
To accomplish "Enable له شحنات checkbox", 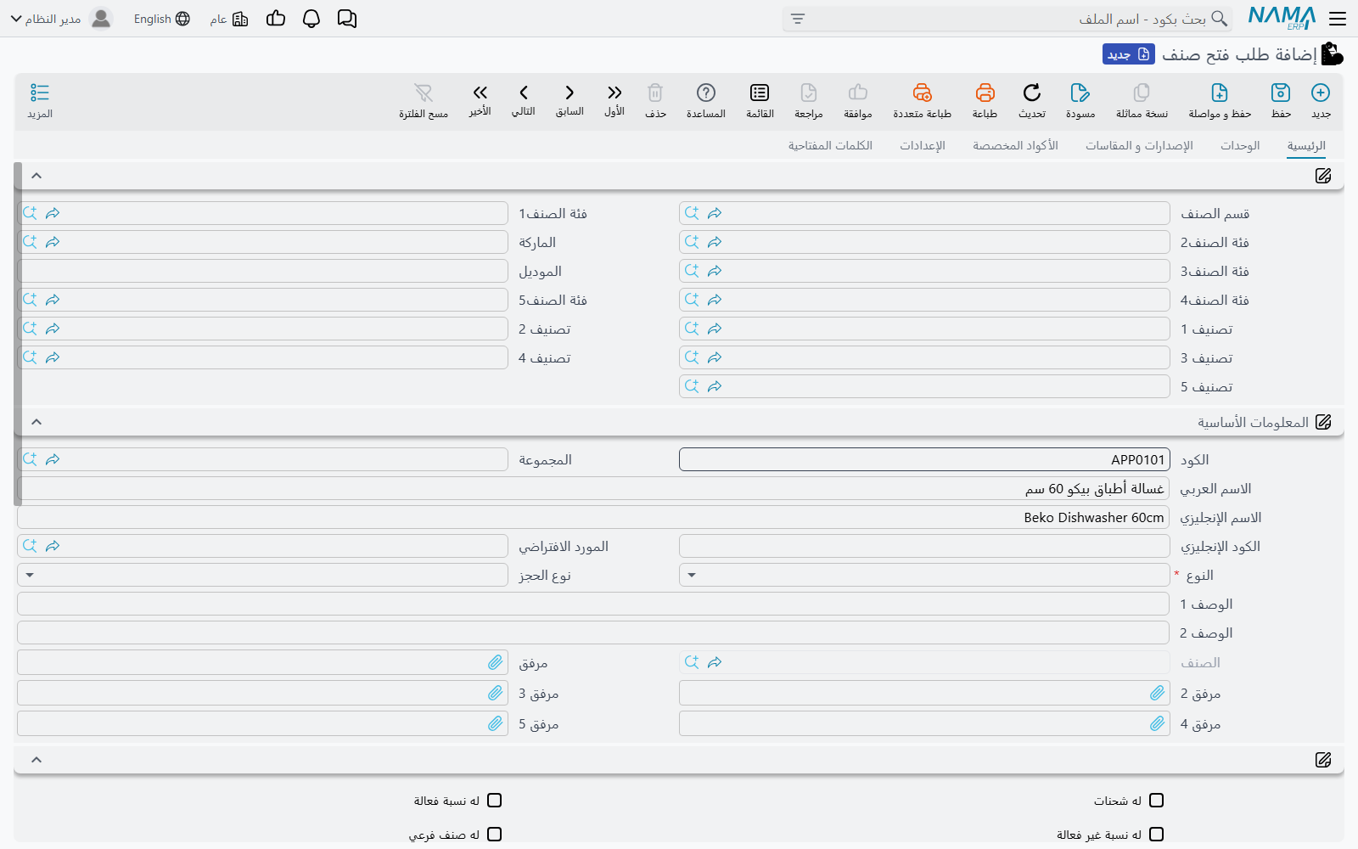I will (x=1157, y=801).
